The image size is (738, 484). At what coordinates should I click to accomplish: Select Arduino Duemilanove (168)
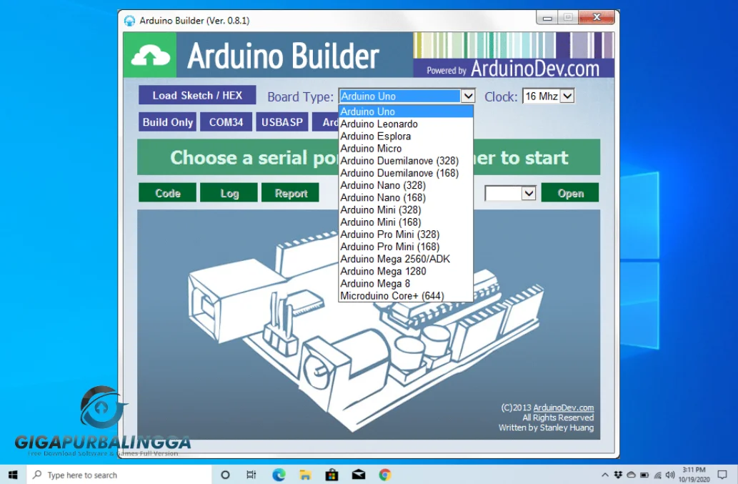click(406, 173)
